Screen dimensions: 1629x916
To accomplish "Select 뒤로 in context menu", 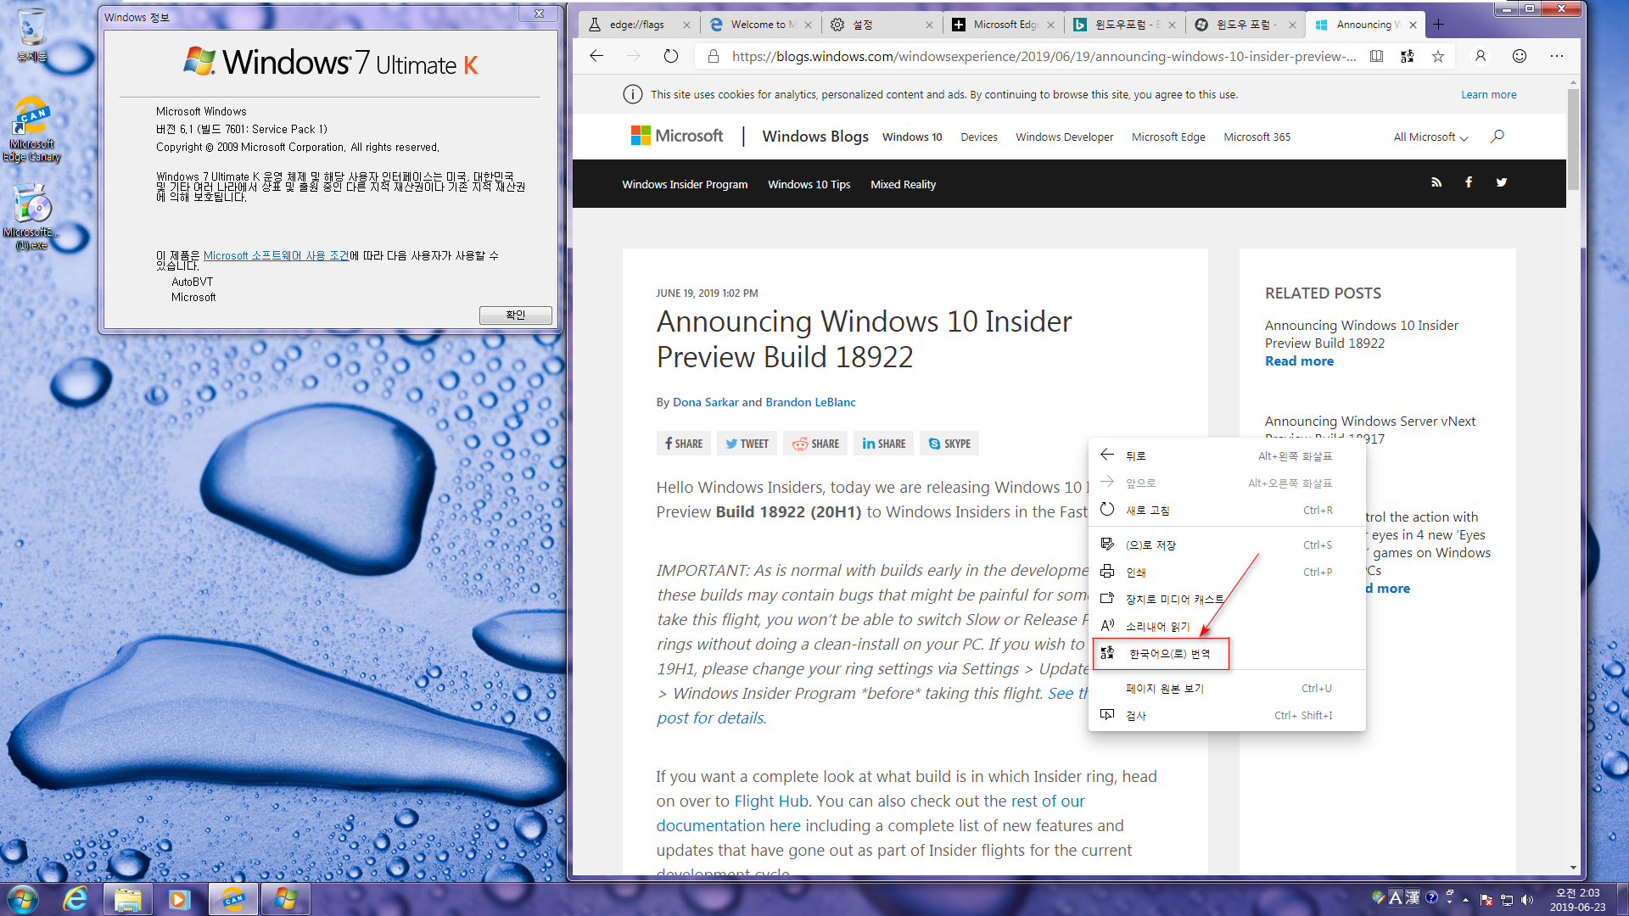I will point(1228,455).
